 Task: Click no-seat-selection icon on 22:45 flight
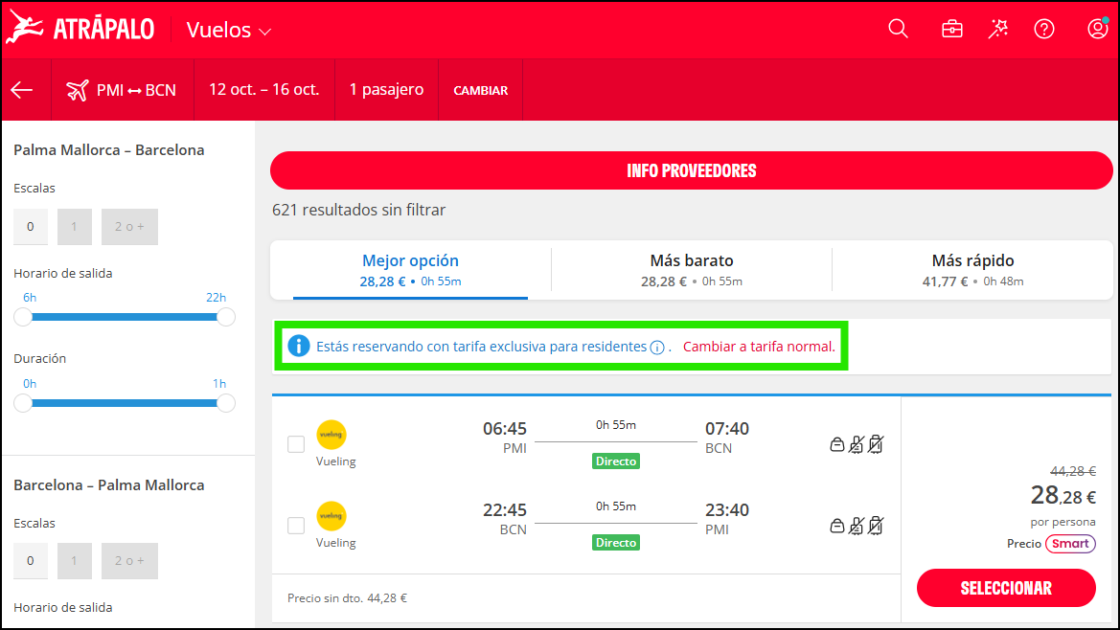857,526
